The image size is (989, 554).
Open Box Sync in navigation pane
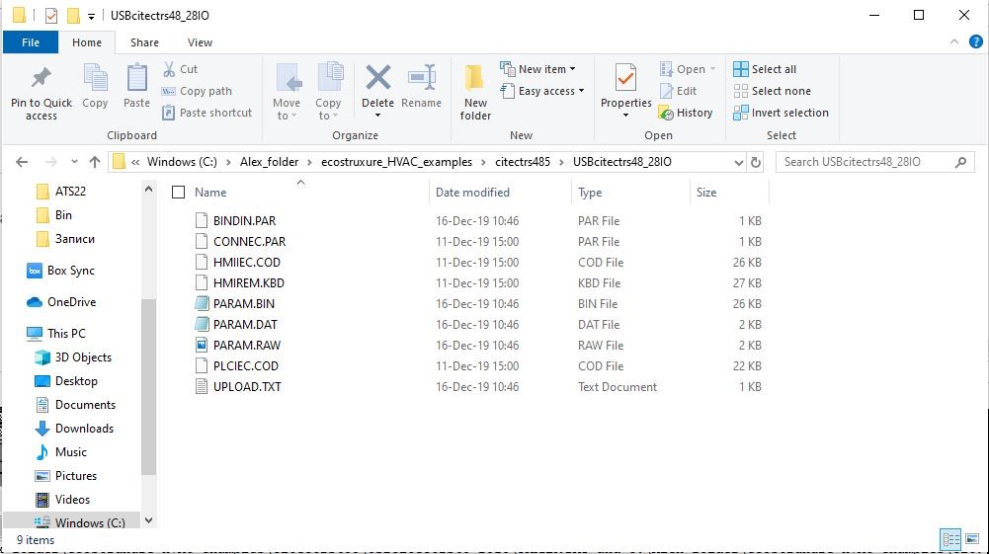coord(71,271)
